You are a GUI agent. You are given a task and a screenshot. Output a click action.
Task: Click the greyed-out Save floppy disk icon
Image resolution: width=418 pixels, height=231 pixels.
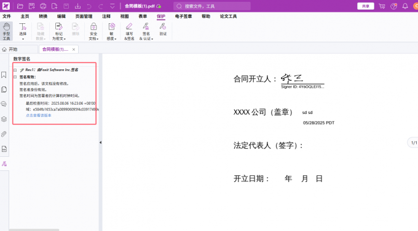click(x=66, y=6)
